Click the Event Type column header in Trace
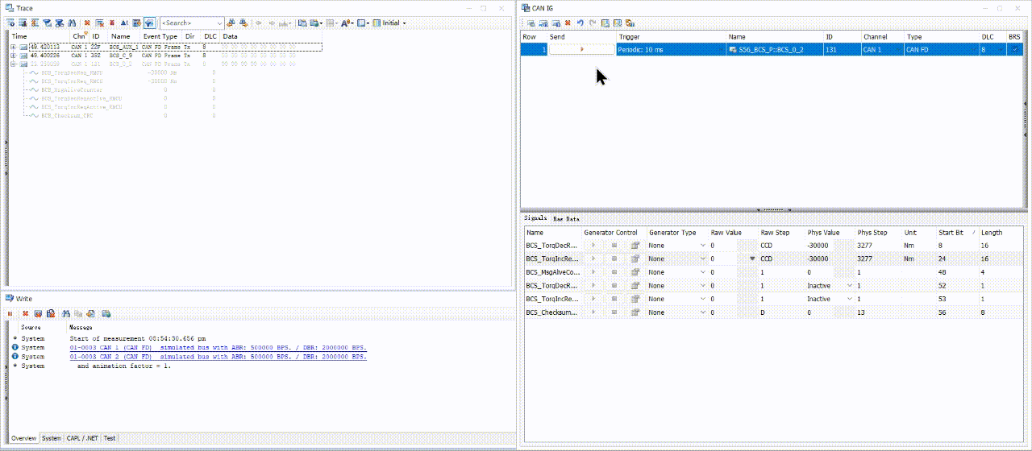 point(160,36)
